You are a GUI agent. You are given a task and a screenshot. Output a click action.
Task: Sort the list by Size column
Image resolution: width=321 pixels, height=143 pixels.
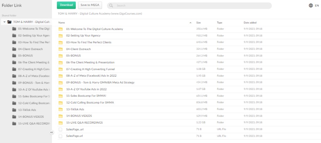tap(198, 23)
